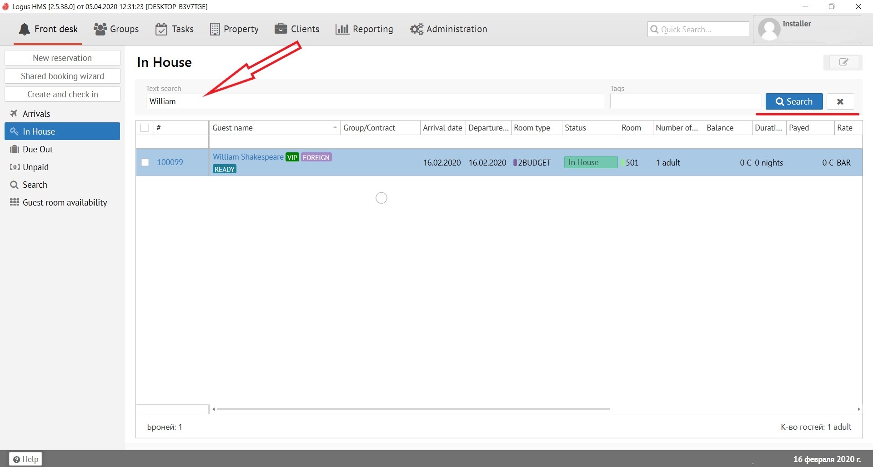The height and width of the screenshot is (467, 873).
Task: Sort by the Room type column
Action: tap(537, 128)
